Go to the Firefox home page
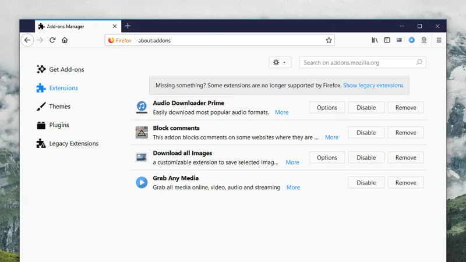 point(65,40)
